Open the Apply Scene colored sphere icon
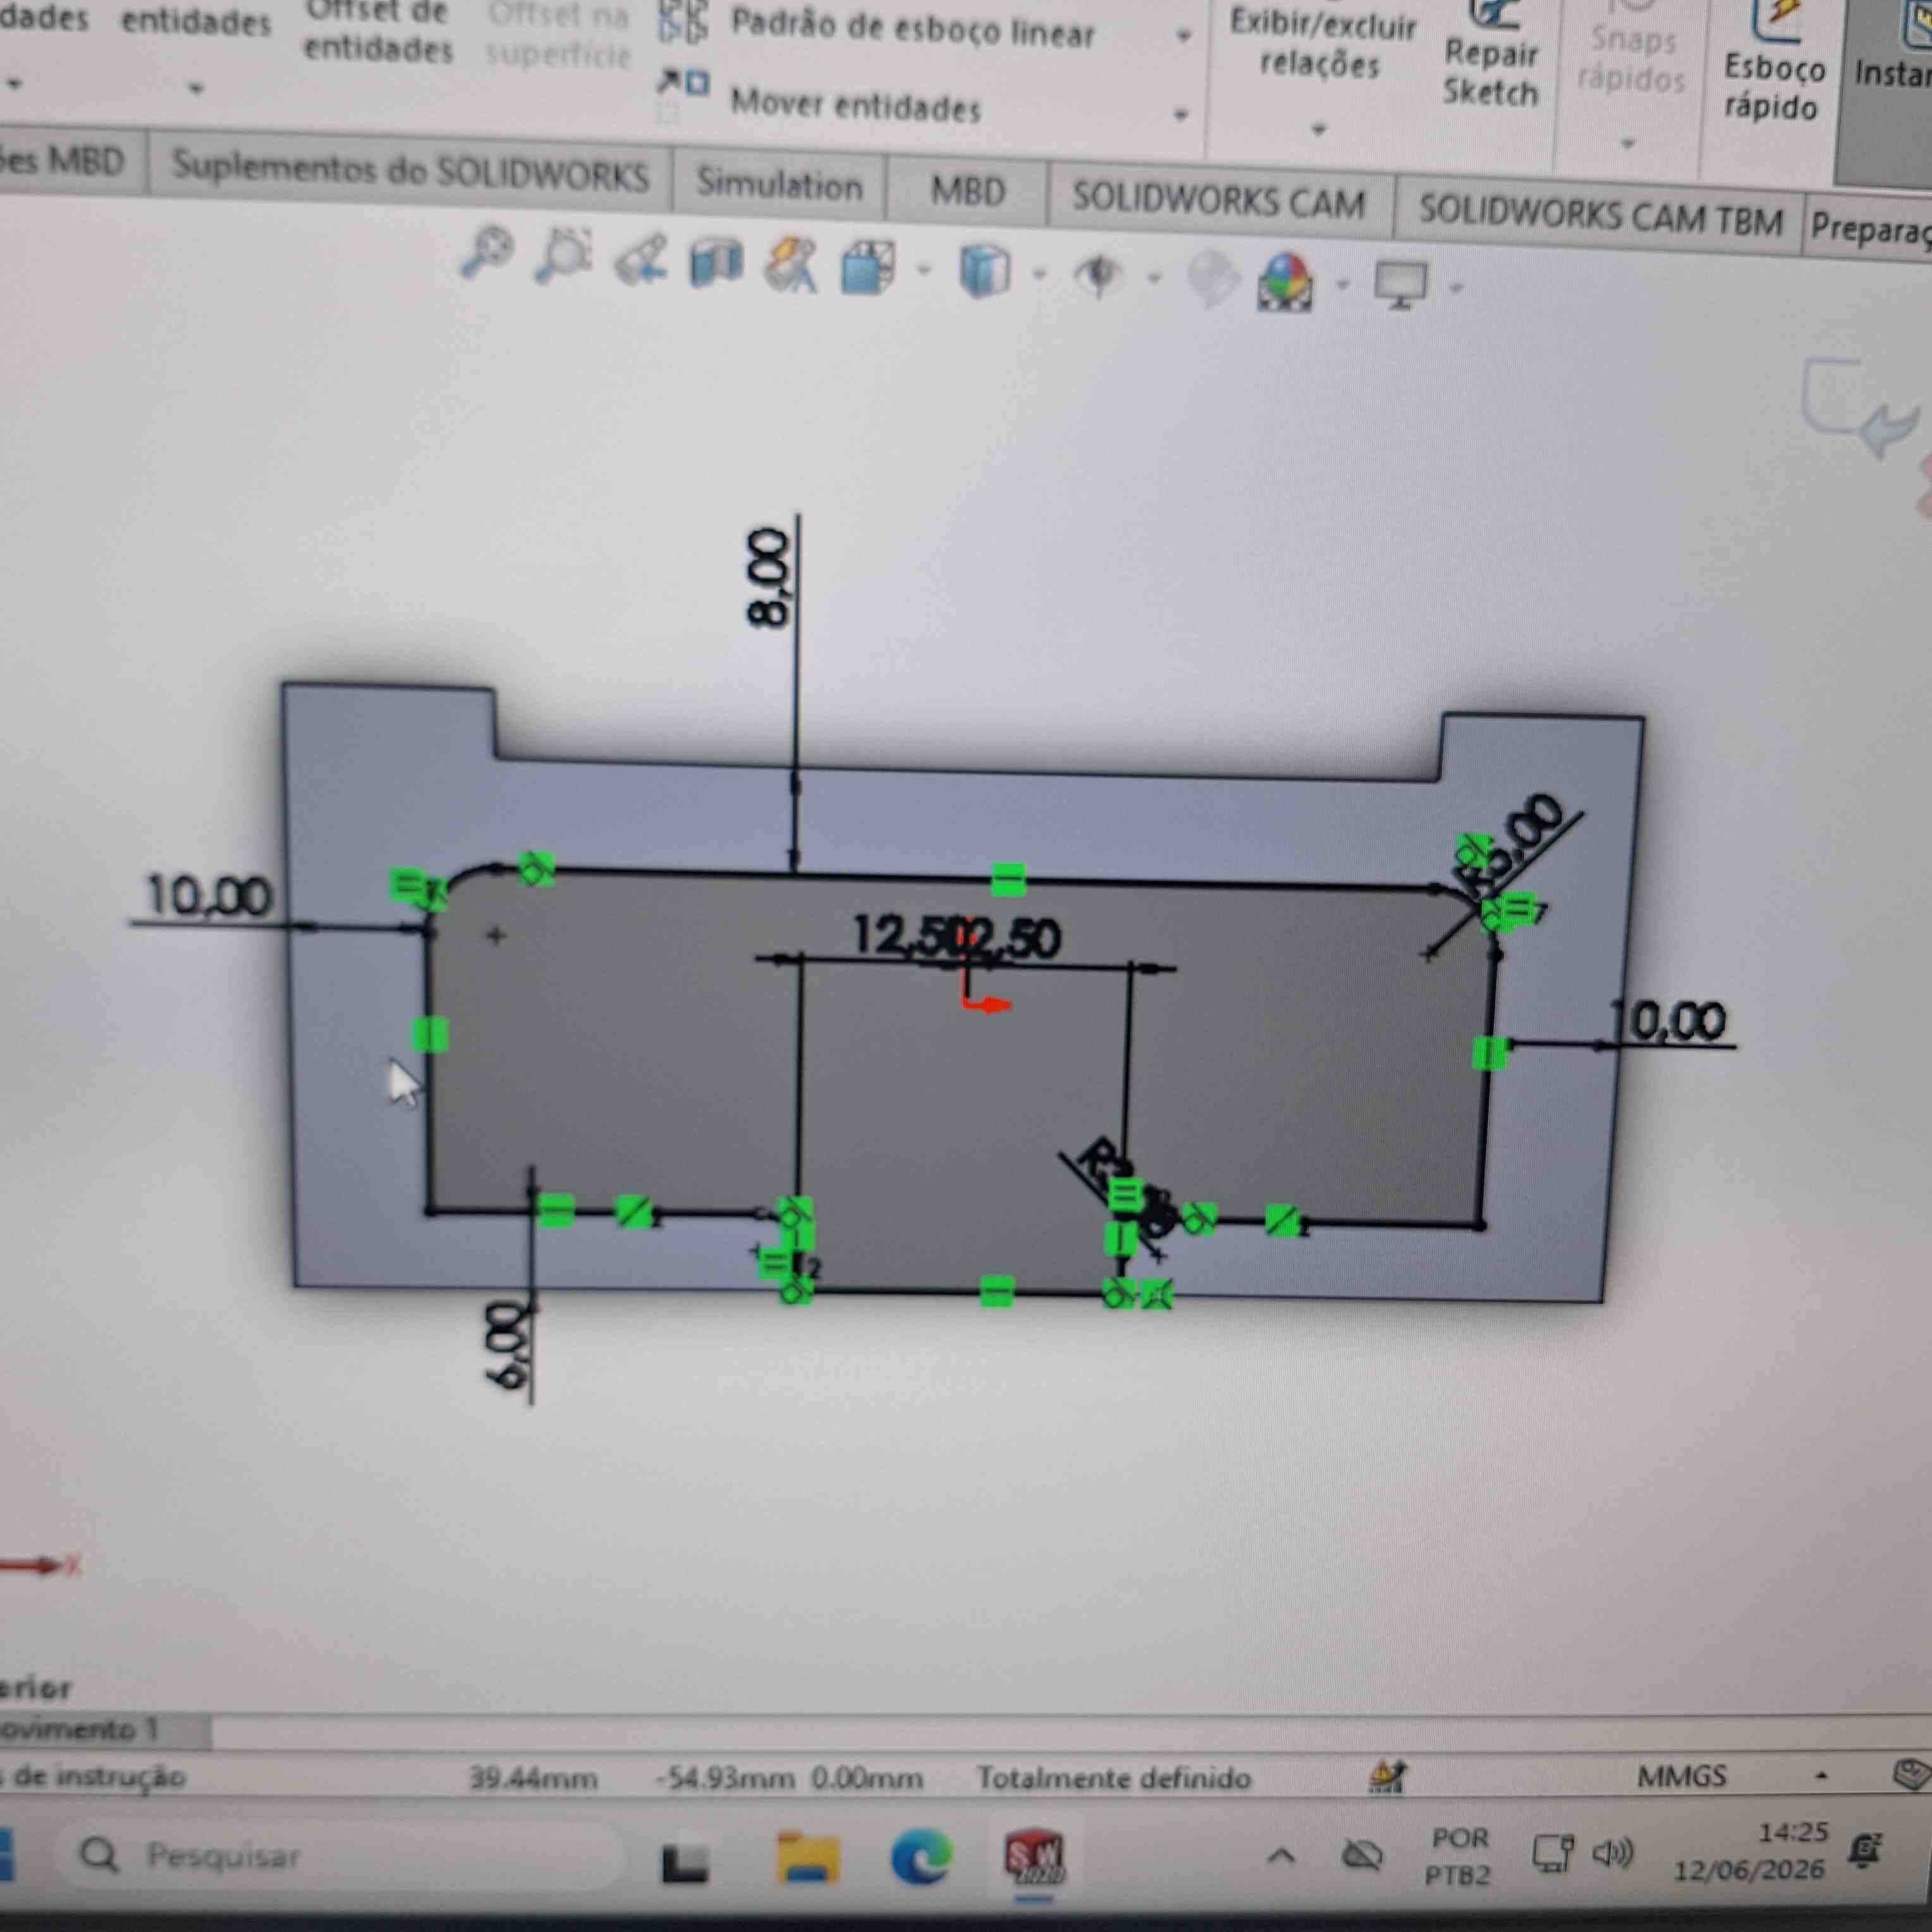The width and height of the screenshot is (1932, 1932). [1286, 282]
